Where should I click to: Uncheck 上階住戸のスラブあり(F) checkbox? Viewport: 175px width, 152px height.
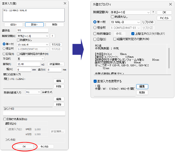(133, 34)
